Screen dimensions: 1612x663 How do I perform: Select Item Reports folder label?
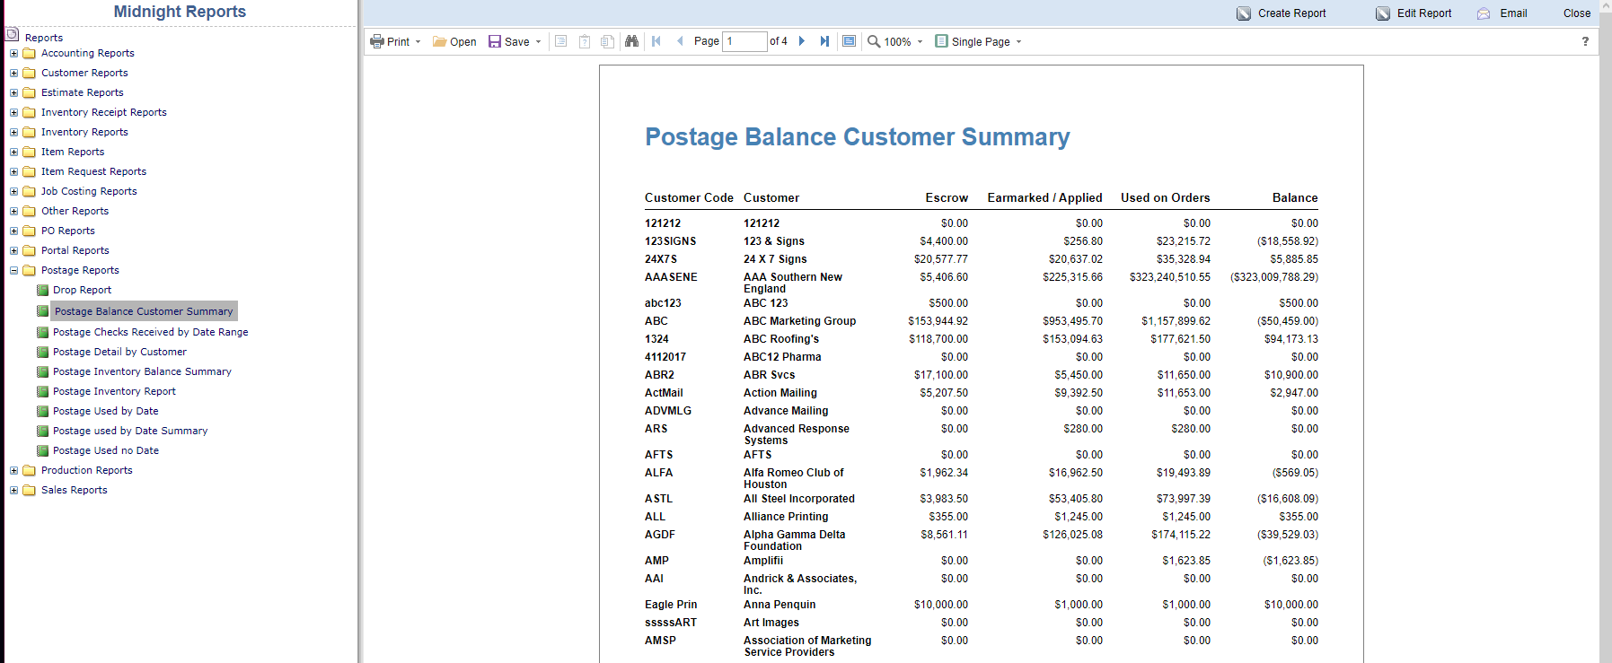coord(73,152)
